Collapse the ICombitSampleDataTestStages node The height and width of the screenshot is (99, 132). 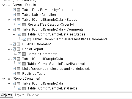click(14, 34)
